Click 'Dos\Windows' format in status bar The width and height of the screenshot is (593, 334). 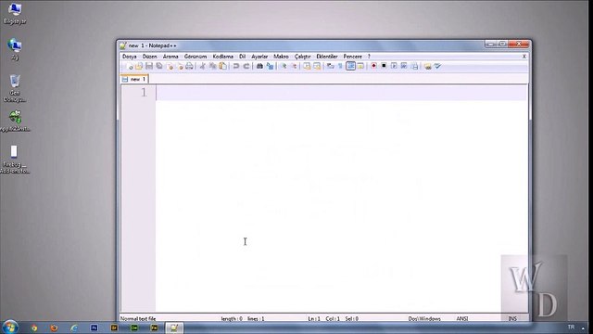point(424,319)
